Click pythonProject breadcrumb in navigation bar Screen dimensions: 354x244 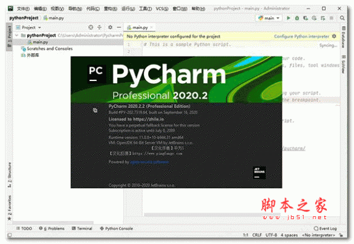[24, 18]
